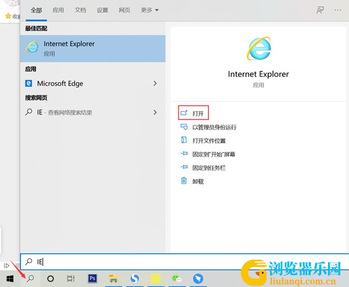Open the blue bird app on taskbar
This screenshot has height=287, width=349.
[198, 278]
